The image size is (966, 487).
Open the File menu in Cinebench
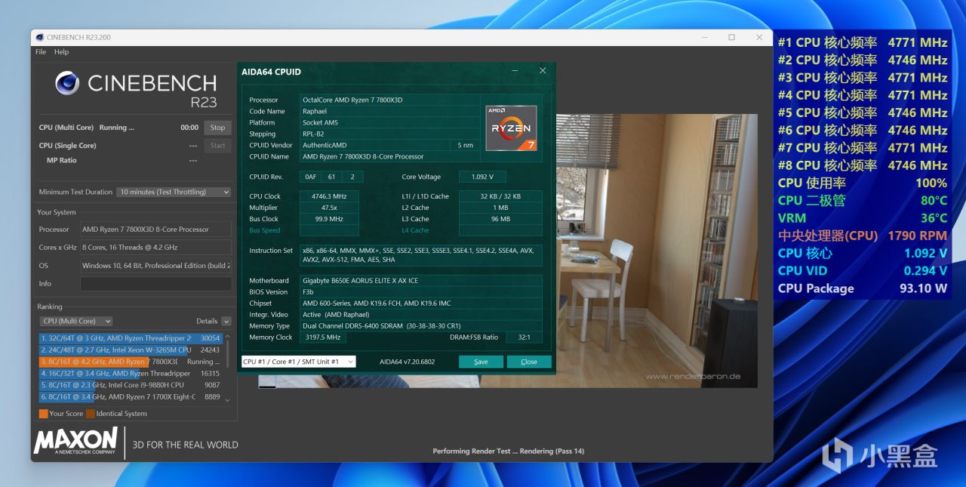point(41,52)
